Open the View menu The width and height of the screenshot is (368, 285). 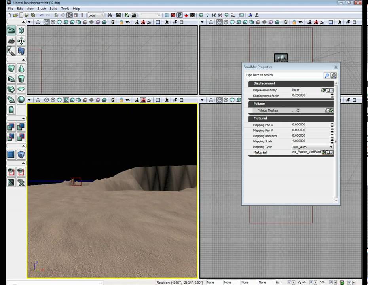pos(30,8)
